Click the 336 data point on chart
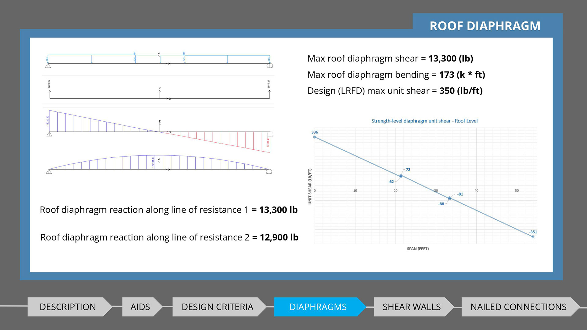Image resolution: width=587 pixels, height=330 pixels. click(x=315, y=137)
